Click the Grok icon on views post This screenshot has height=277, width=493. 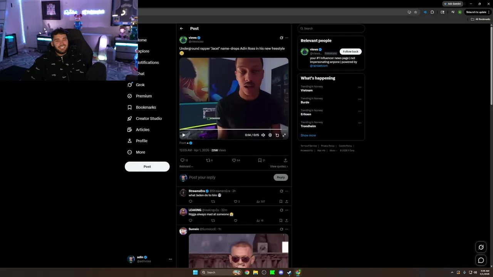tap(282, 38)
